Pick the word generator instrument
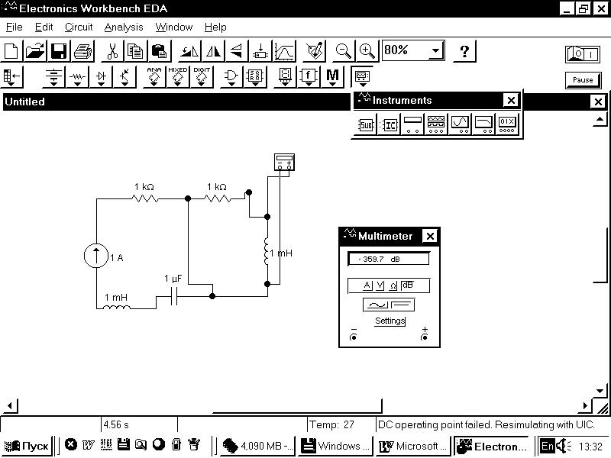The height and width of the screenshot is (458, 611). point(507,125)
